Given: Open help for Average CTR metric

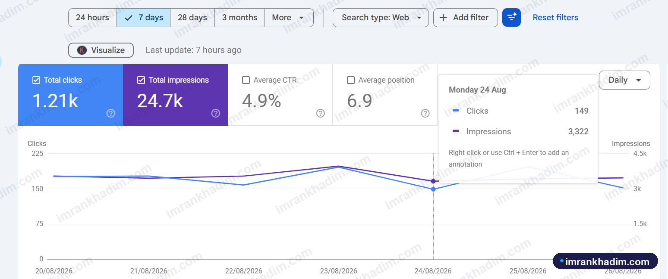Looking at the screenshot, I should [x=321, y=113].
